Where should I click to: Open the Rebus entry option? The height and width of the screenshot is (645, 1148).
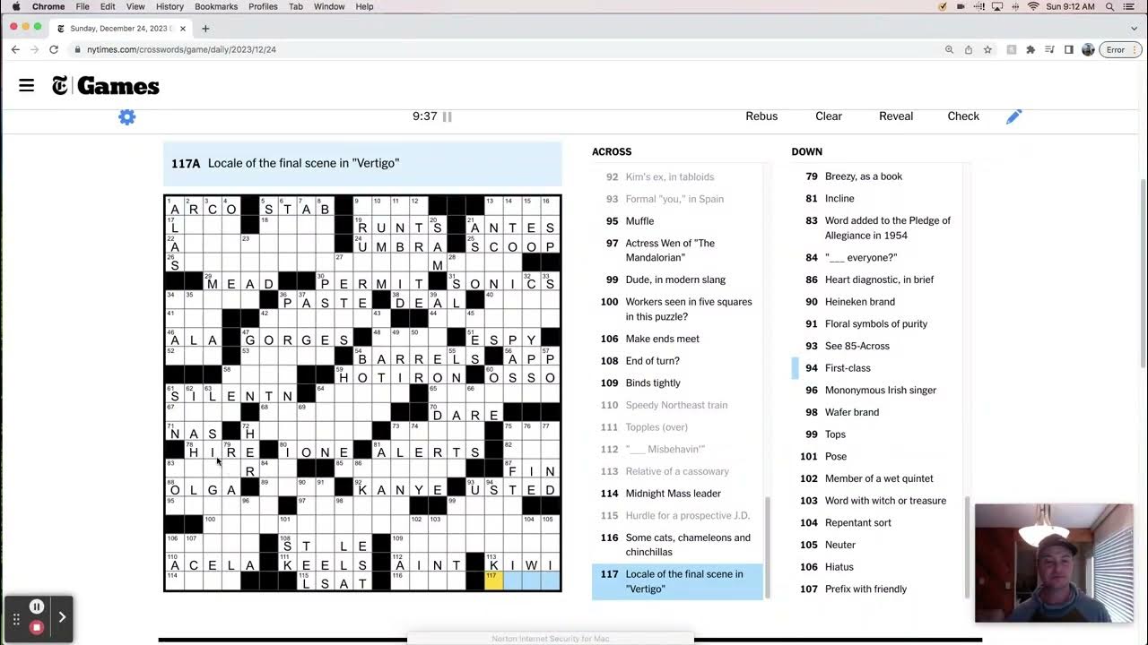(x=761, y=116)
